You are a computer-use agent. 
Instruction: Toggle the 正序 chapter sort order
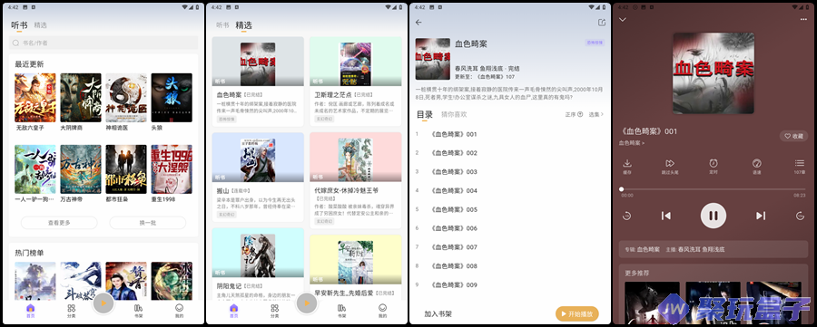tap(574, 114)
